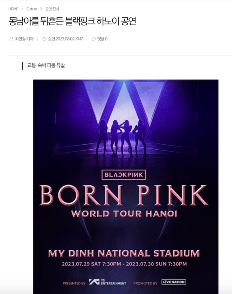The width and height of the screenshot is (232, 294).
Task: Click the subtitle 교통, 숙박 파동 유발
Action: click(46, 66)
